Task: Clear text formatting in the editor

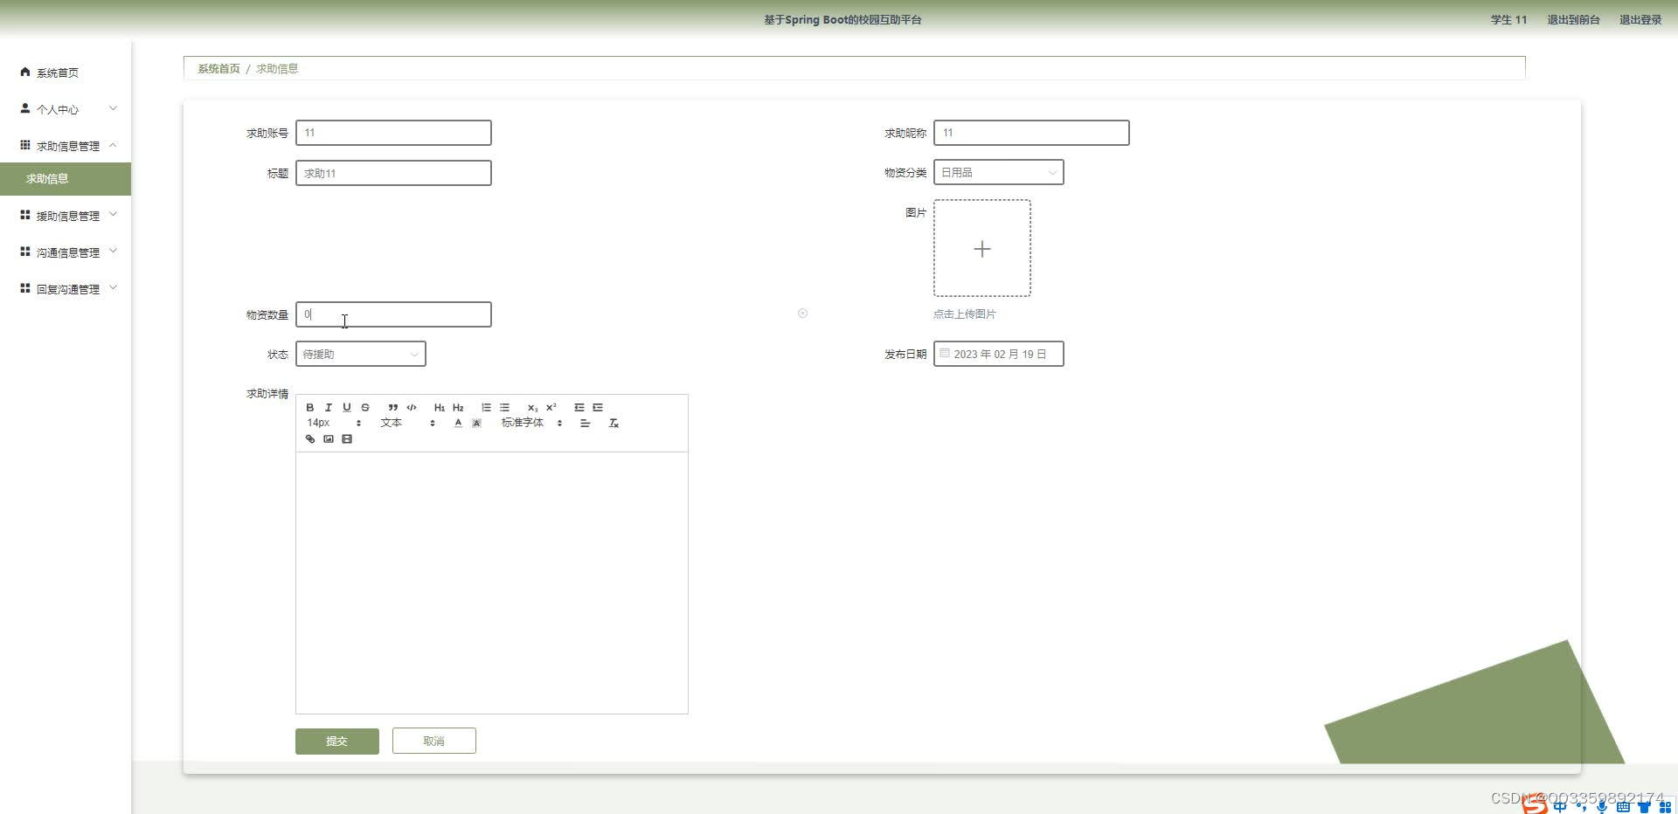Action: coord(614,423)
